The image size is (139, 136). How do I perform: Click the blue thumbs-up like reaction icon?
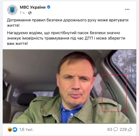(15, 129)
